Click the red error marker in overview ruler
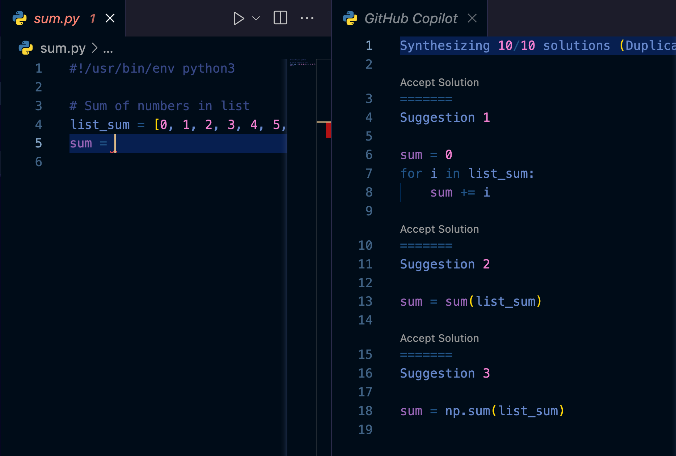This screenshot has height=456, width=676. click(x=328, y=130)
